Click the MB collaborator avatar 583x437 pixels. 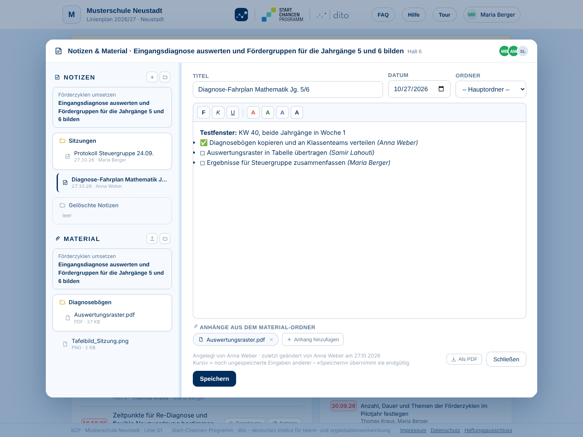pyautogui.click(x=504, y=51)
